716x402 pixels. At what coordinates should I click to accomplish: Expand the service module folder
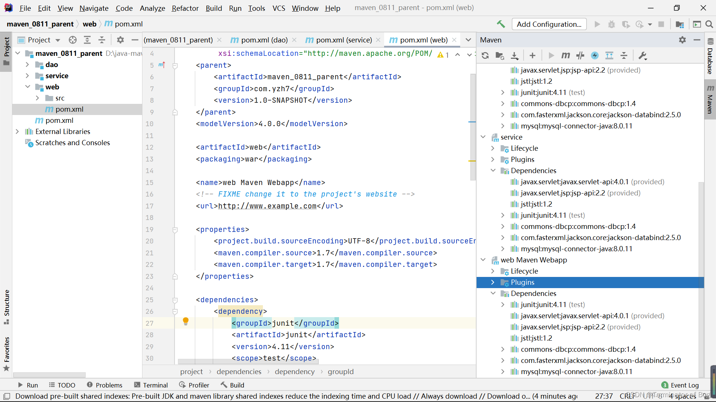point(27,76)
